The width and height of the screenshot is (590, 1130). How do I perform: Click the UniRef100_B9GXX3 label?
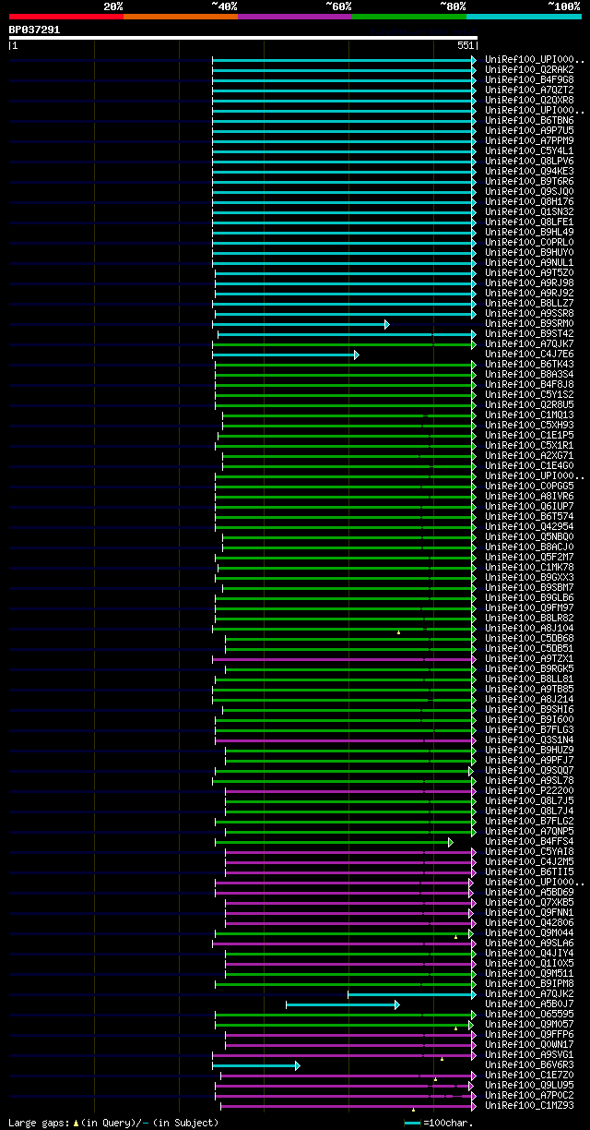click(529, 577)
